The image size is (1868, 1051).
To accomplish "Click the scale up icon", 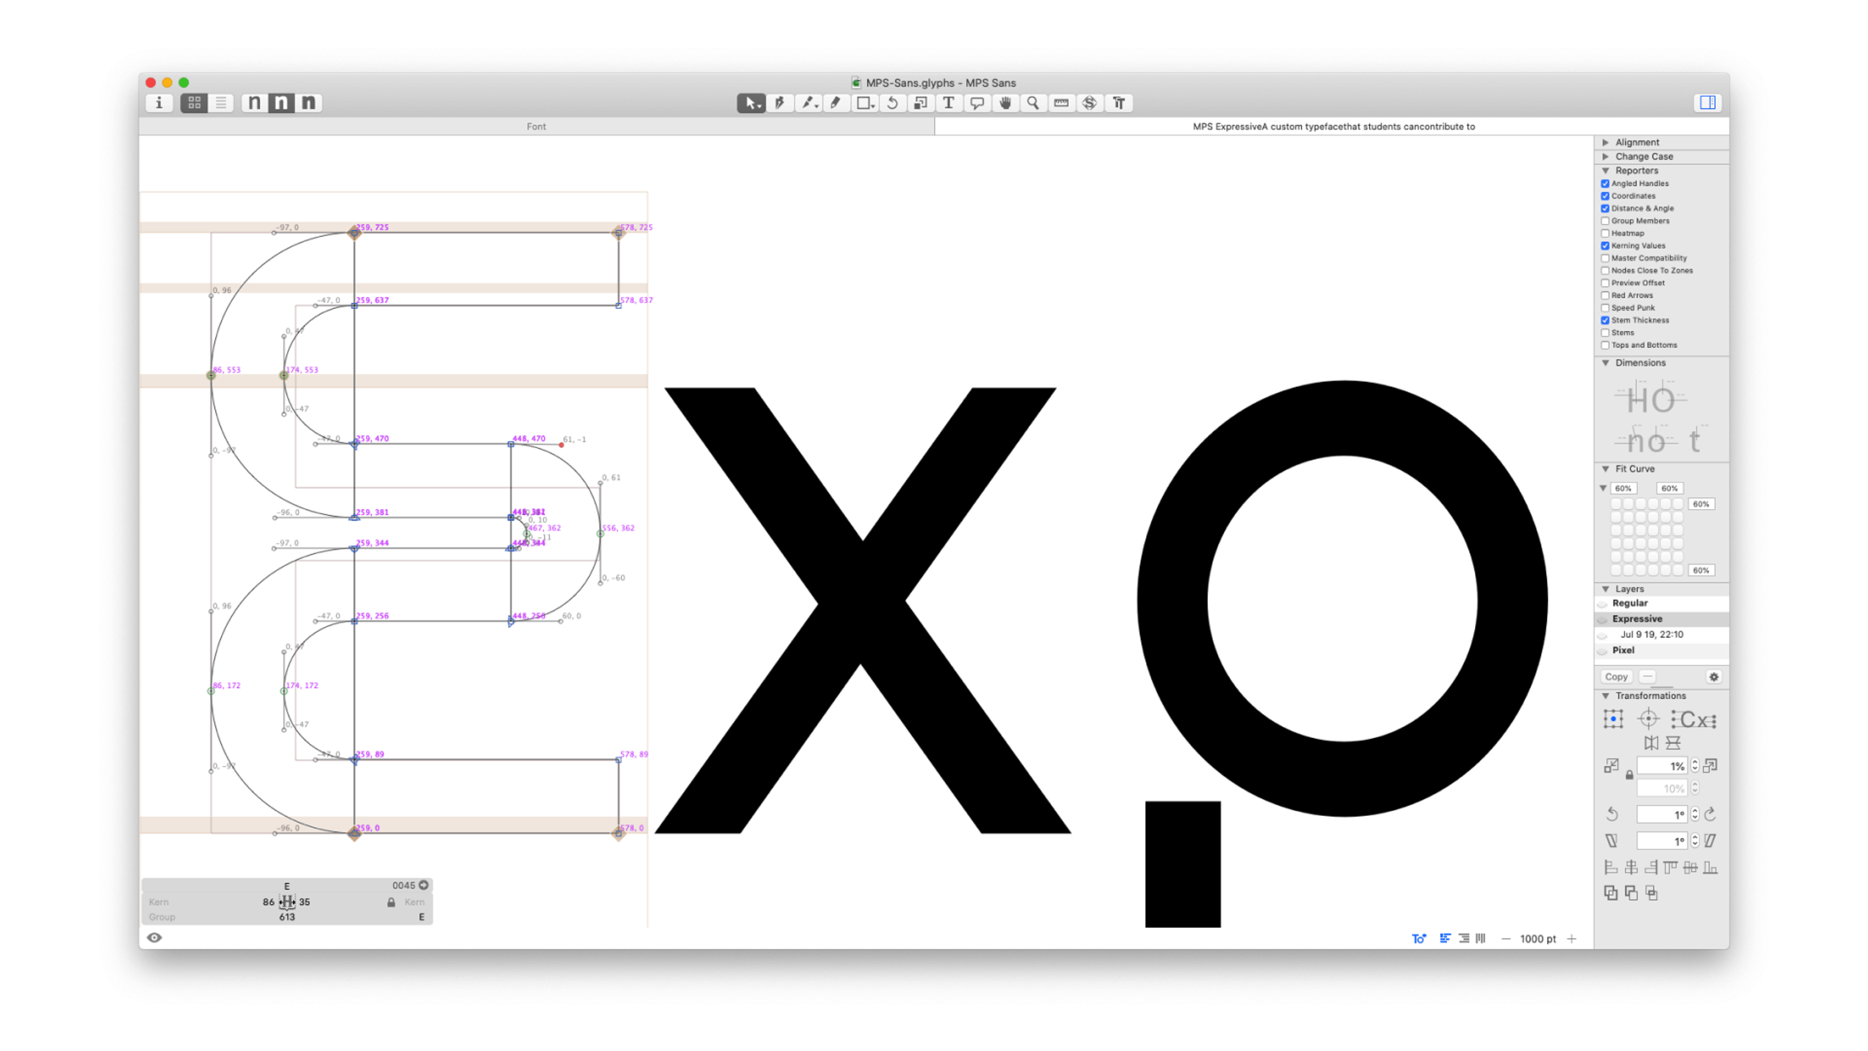I will coord(1711,766).
